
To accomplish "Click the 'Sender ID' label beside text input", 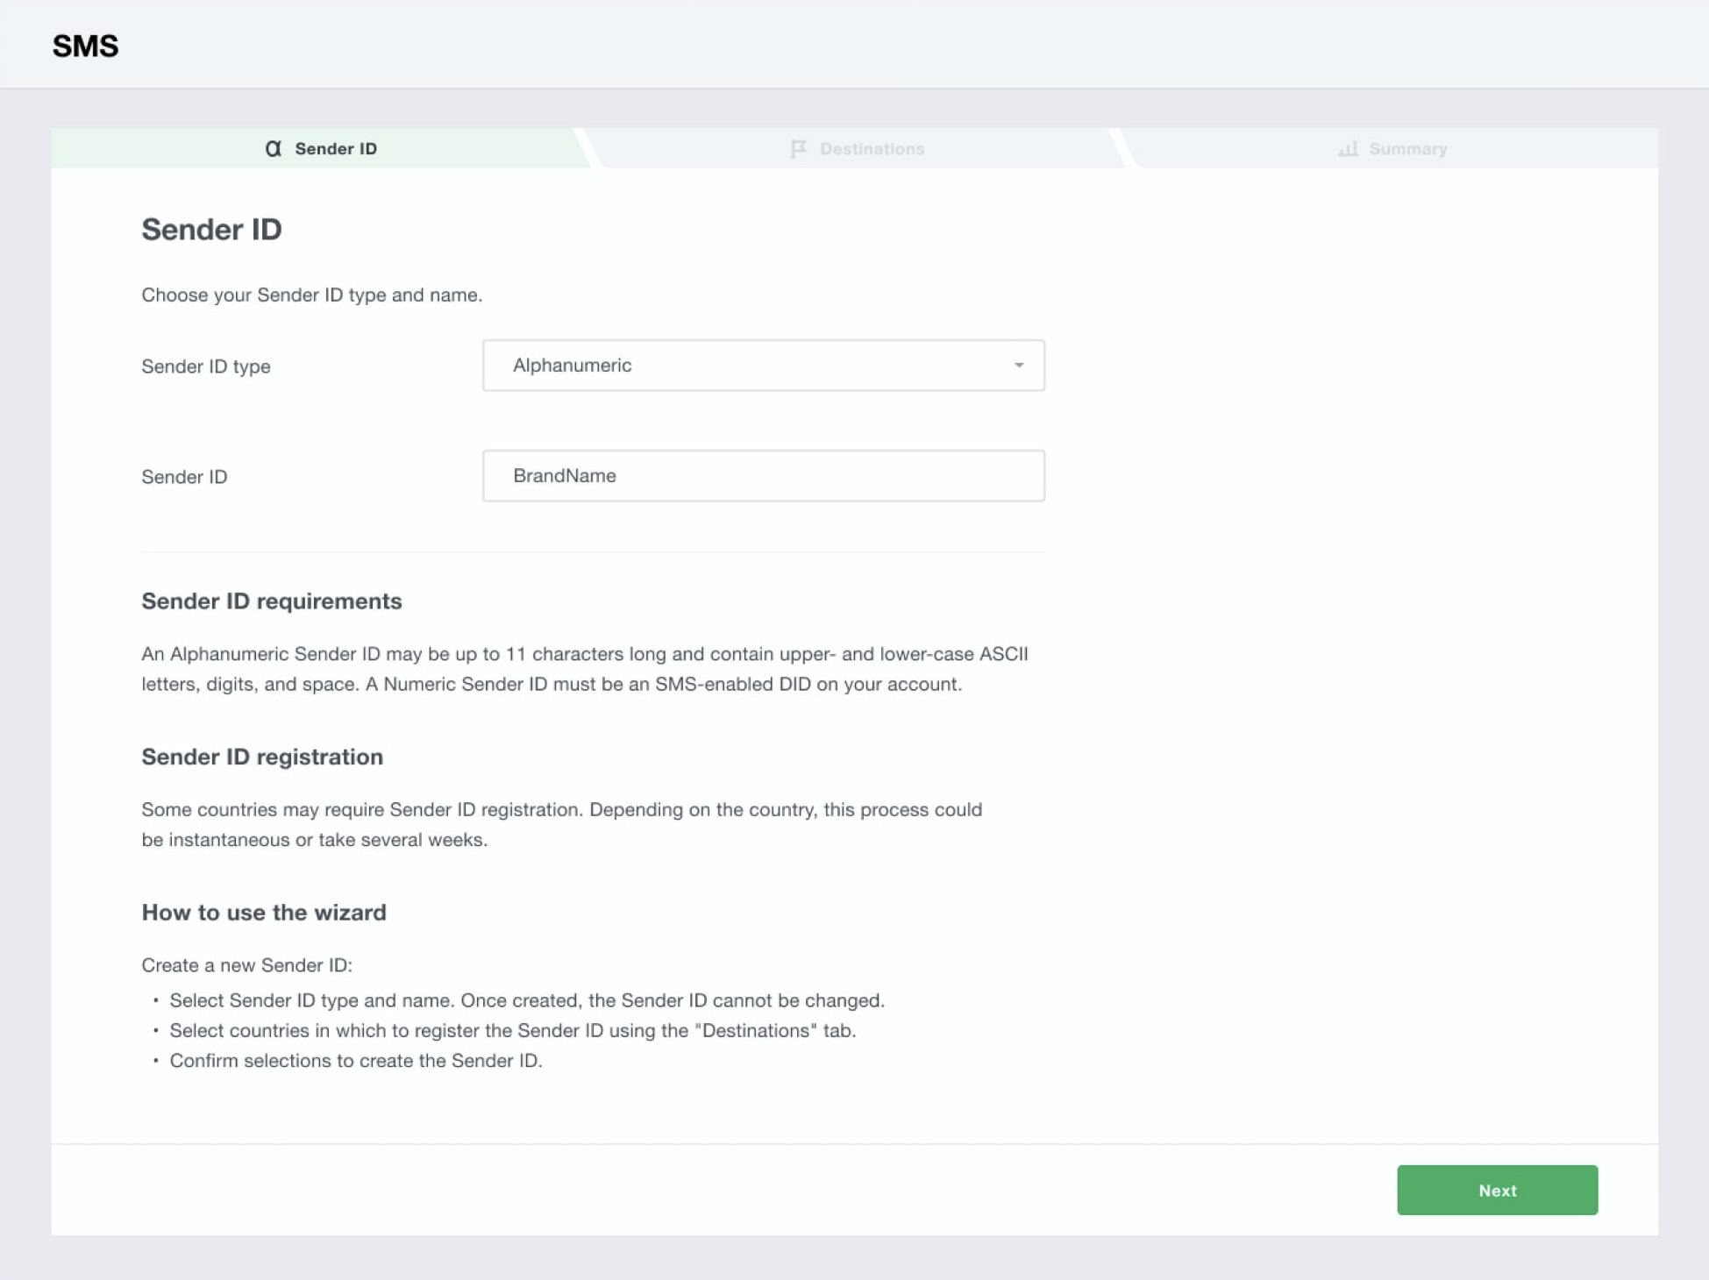I will (184, 477).
